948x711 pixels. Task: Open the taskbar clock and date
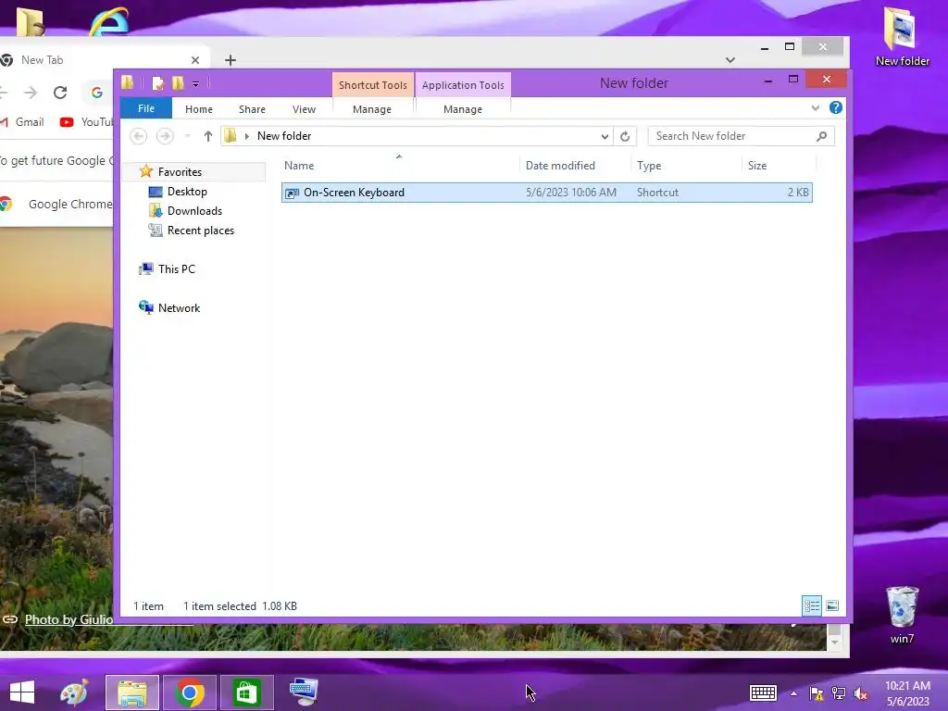point(907,693)
